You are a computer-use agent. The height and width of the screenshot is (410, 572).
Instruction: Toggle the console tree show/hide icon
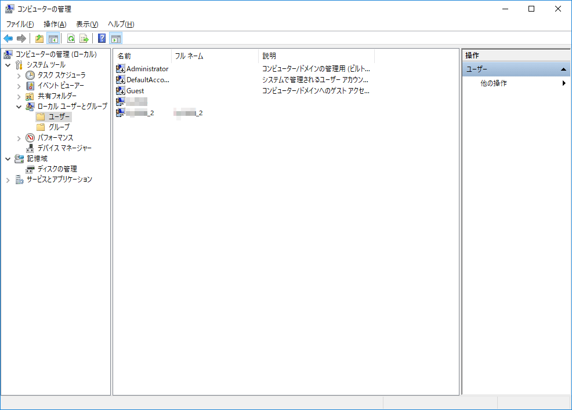click(53, 38)
